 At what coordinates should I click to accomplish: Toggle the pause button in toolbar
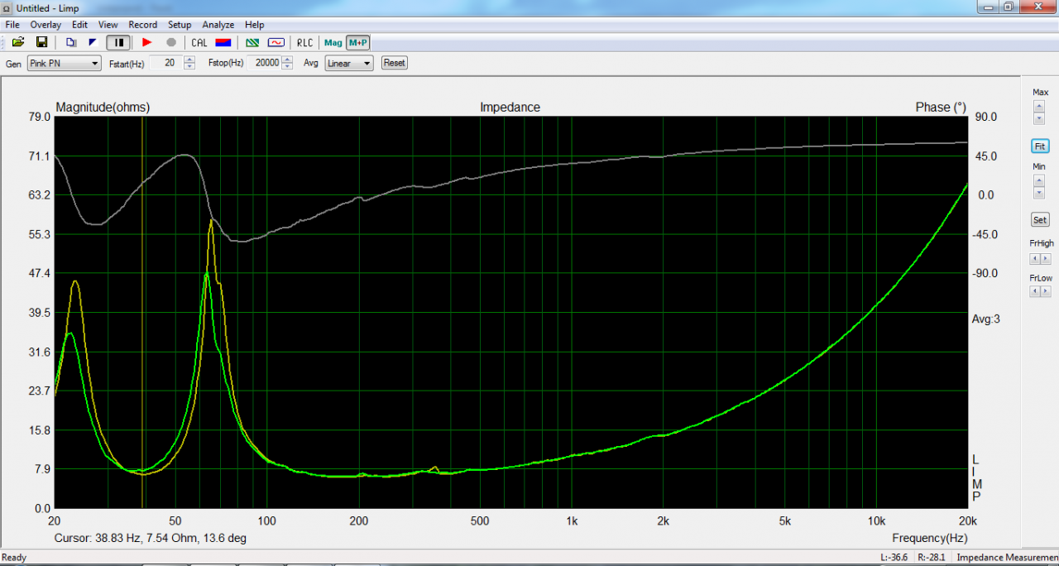[x=118, y=42]
